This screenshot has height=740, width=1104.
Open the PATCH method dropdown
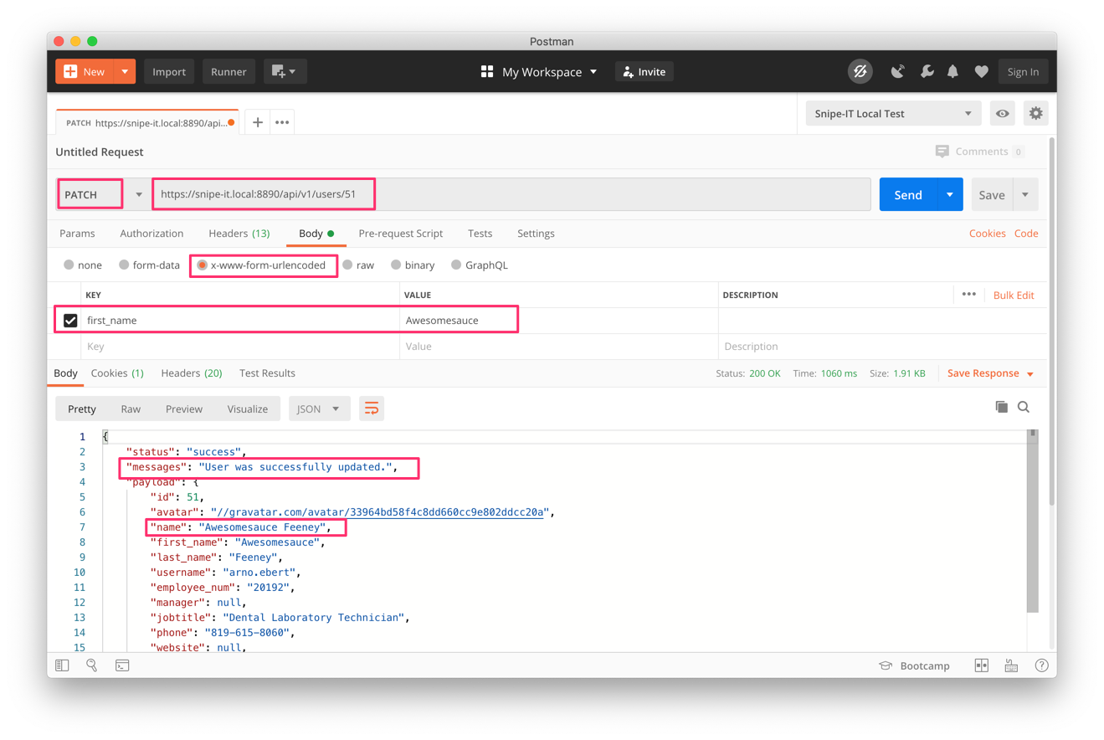[102, 194]
